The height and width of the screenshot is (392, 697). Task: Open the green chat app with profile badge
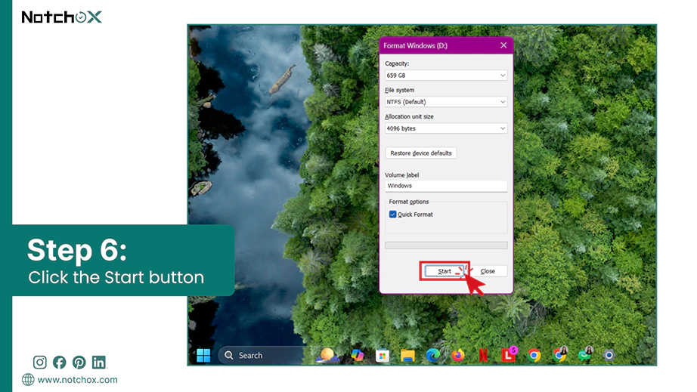tap(585, 355)
